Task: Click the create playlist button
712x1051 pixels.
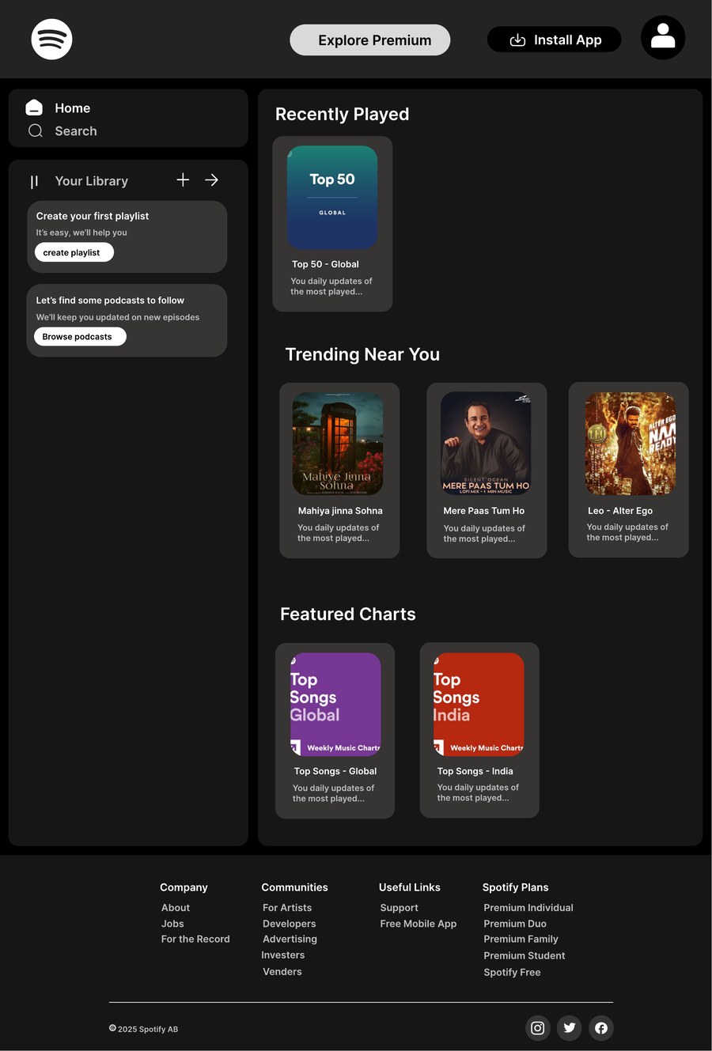Action: point(74,252)
